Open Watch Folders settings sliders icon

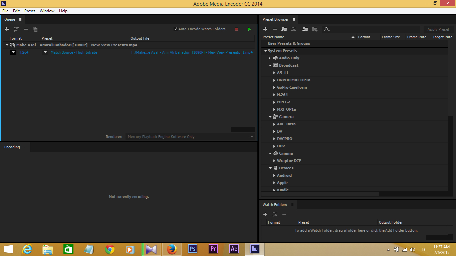coord(275,215)
